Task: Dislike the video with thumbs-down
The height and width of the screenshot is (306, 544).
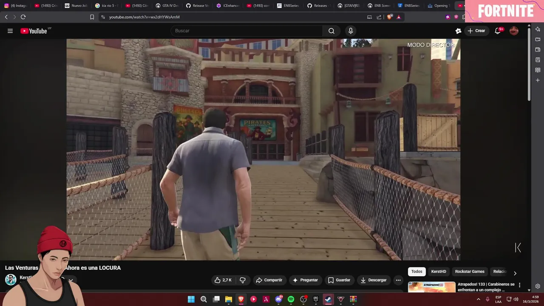Action: coord(243,280)
